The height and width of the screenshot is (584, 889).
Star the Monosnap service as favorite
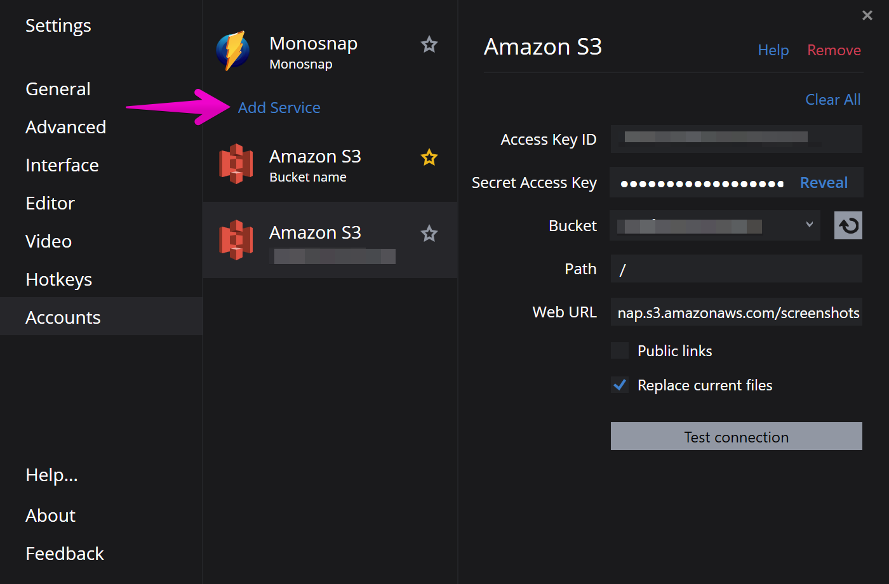coord(429,44)
